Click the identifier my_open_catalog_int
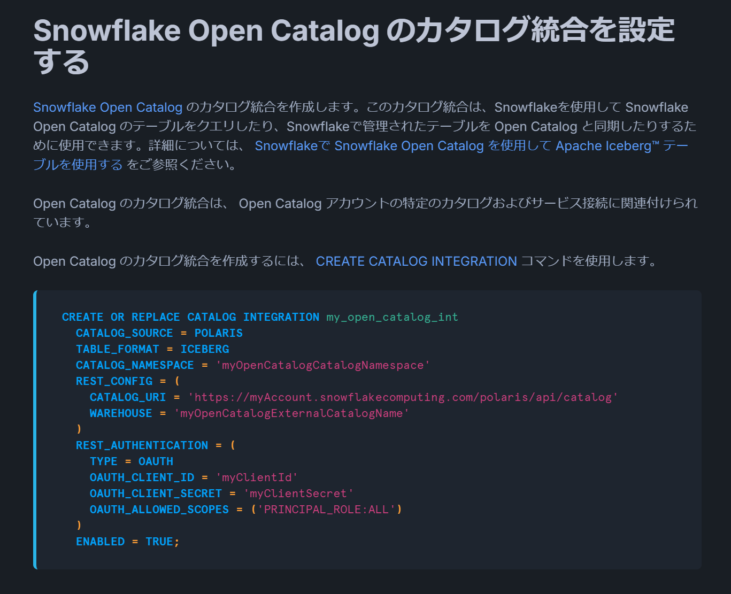Screen dimensions: 731x594 pyautogui.click(x=392, y=317)
